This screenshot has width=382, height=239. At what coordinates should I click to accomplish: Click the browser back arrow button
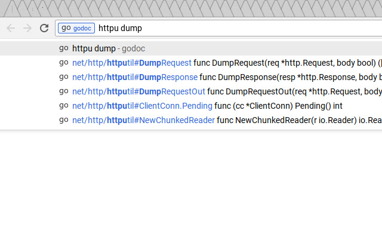[11, 28]
